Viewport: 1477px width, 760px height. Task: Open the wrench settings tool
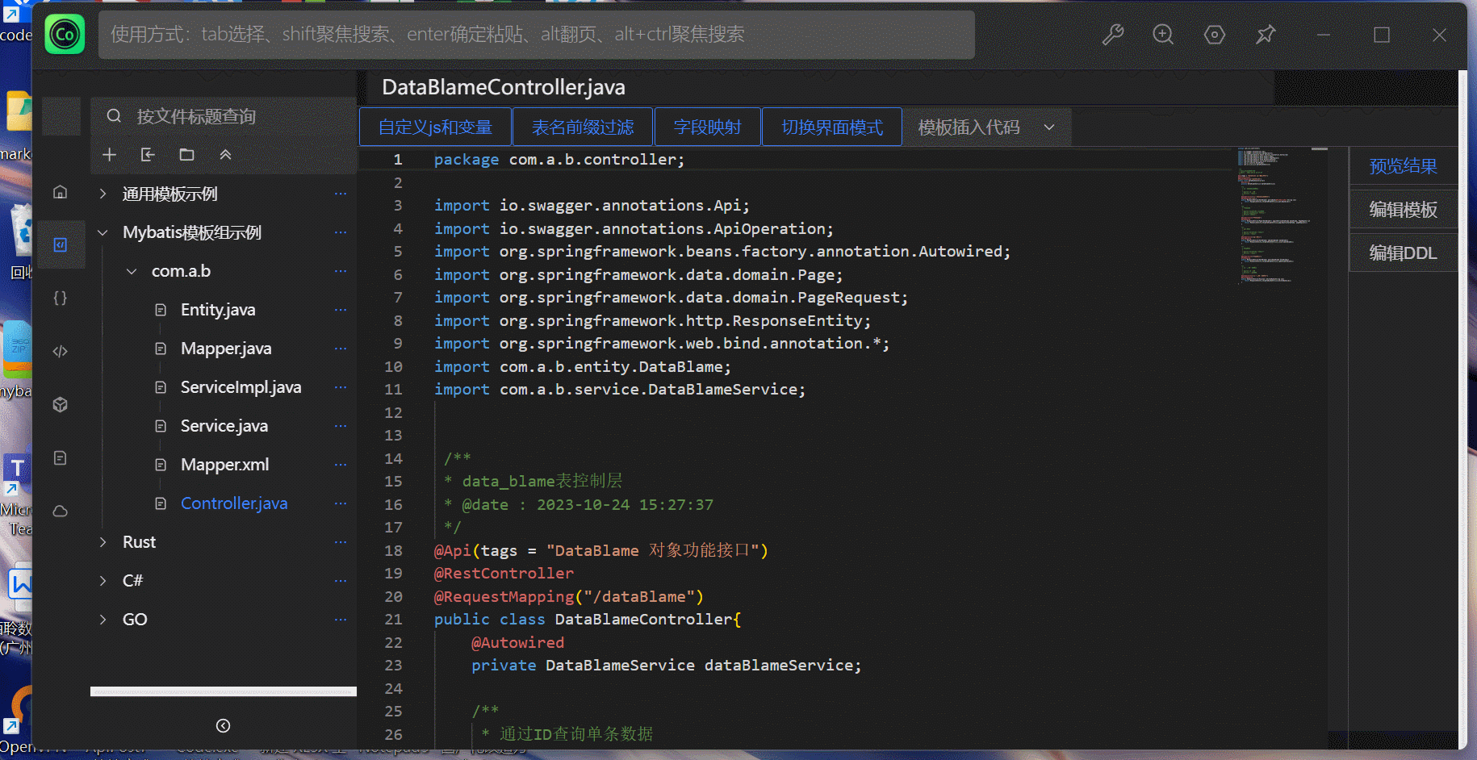click(x=1113, y=35)
